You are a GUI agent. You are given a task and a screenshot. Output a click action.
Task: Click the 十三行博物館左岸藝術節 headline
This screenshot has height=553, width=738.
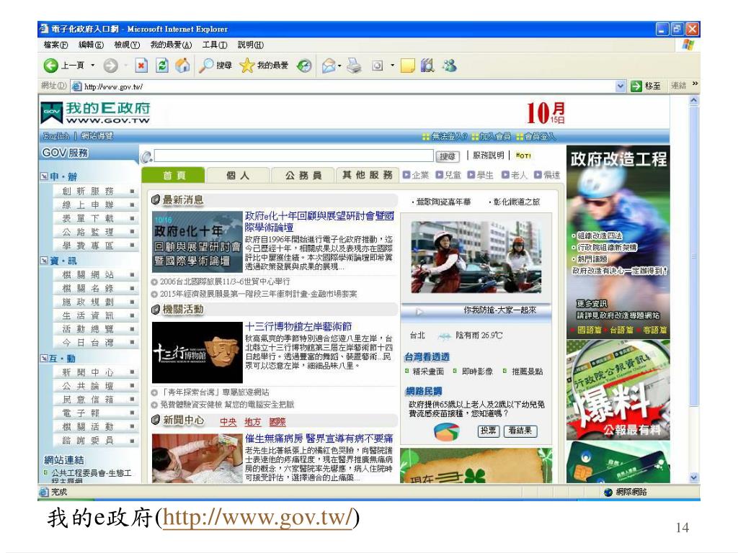298,326
